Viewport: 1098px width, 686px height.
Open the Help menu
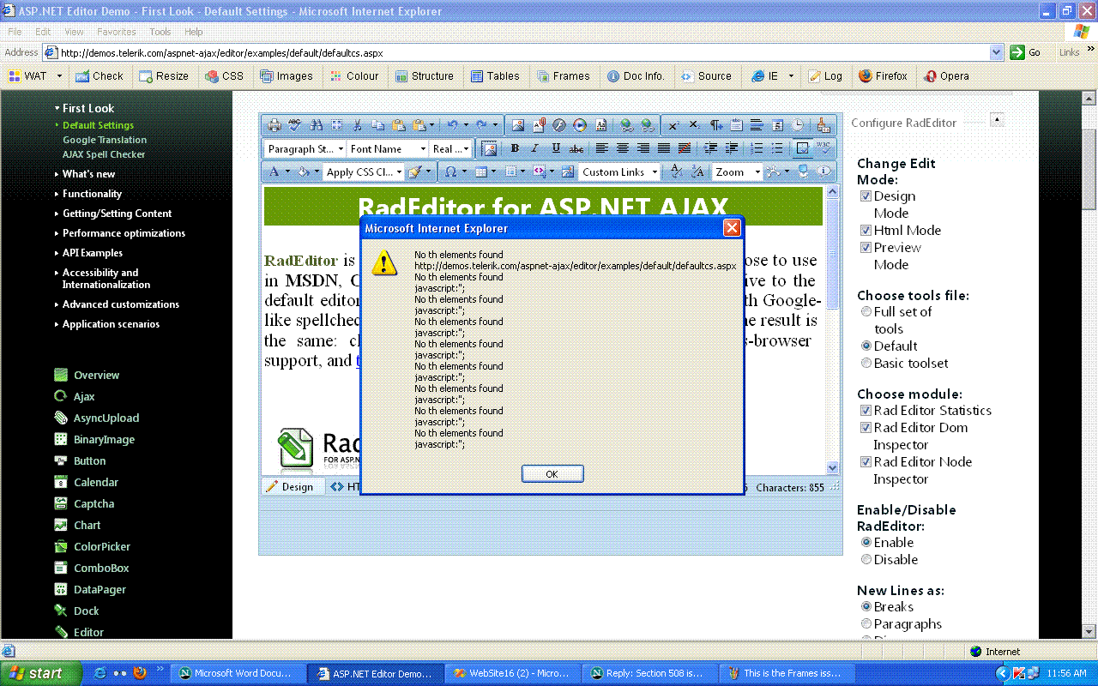(194, 32)
